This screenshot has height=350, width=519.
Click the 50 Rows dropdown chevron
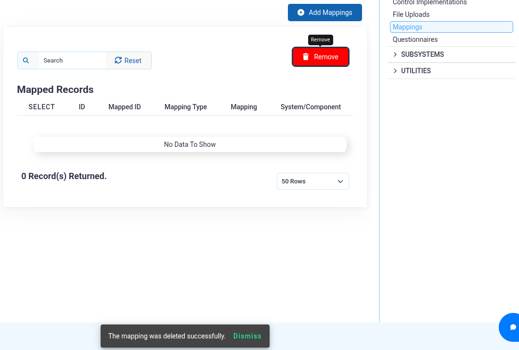click(x=340, y=181)
